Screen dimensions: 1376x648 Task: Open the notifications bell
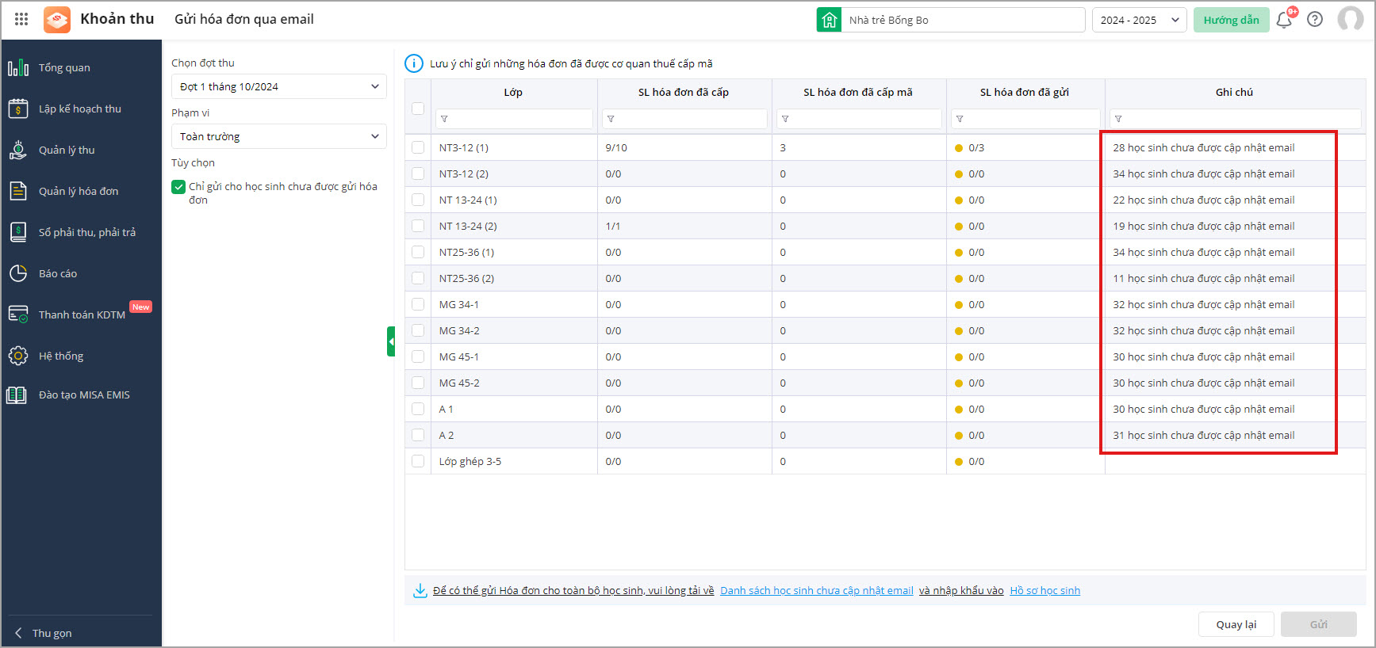(x=1284, y=20)
